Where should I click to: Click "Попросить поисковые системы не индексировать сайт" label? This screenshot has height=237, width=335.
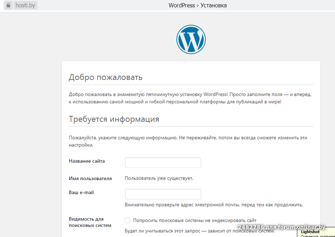pyautogui.click(x=194, y=220)
